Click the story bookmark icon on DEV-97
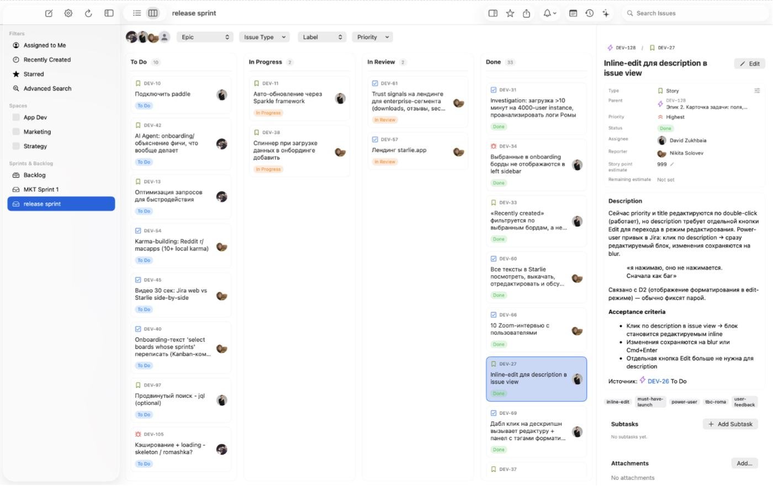Image resolution: width=773 pixels, height=486 pixels. [138, 385]
